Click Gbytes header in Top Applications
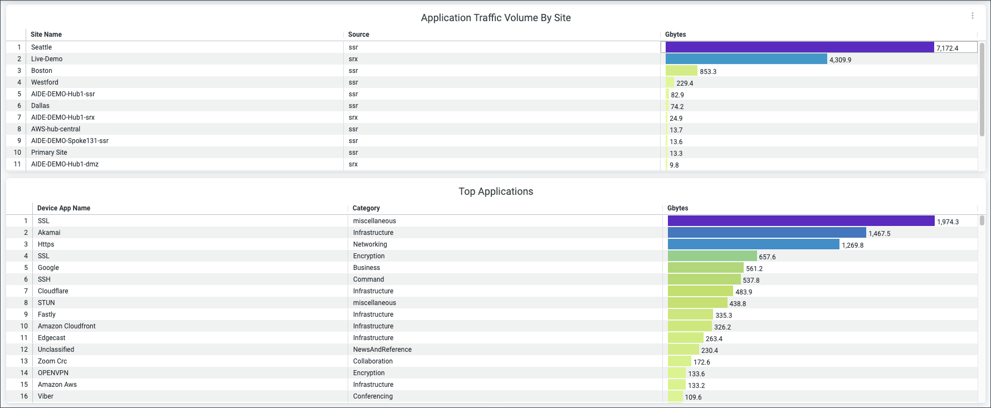This screenshot has width=991, height=408. click(677, 208)
